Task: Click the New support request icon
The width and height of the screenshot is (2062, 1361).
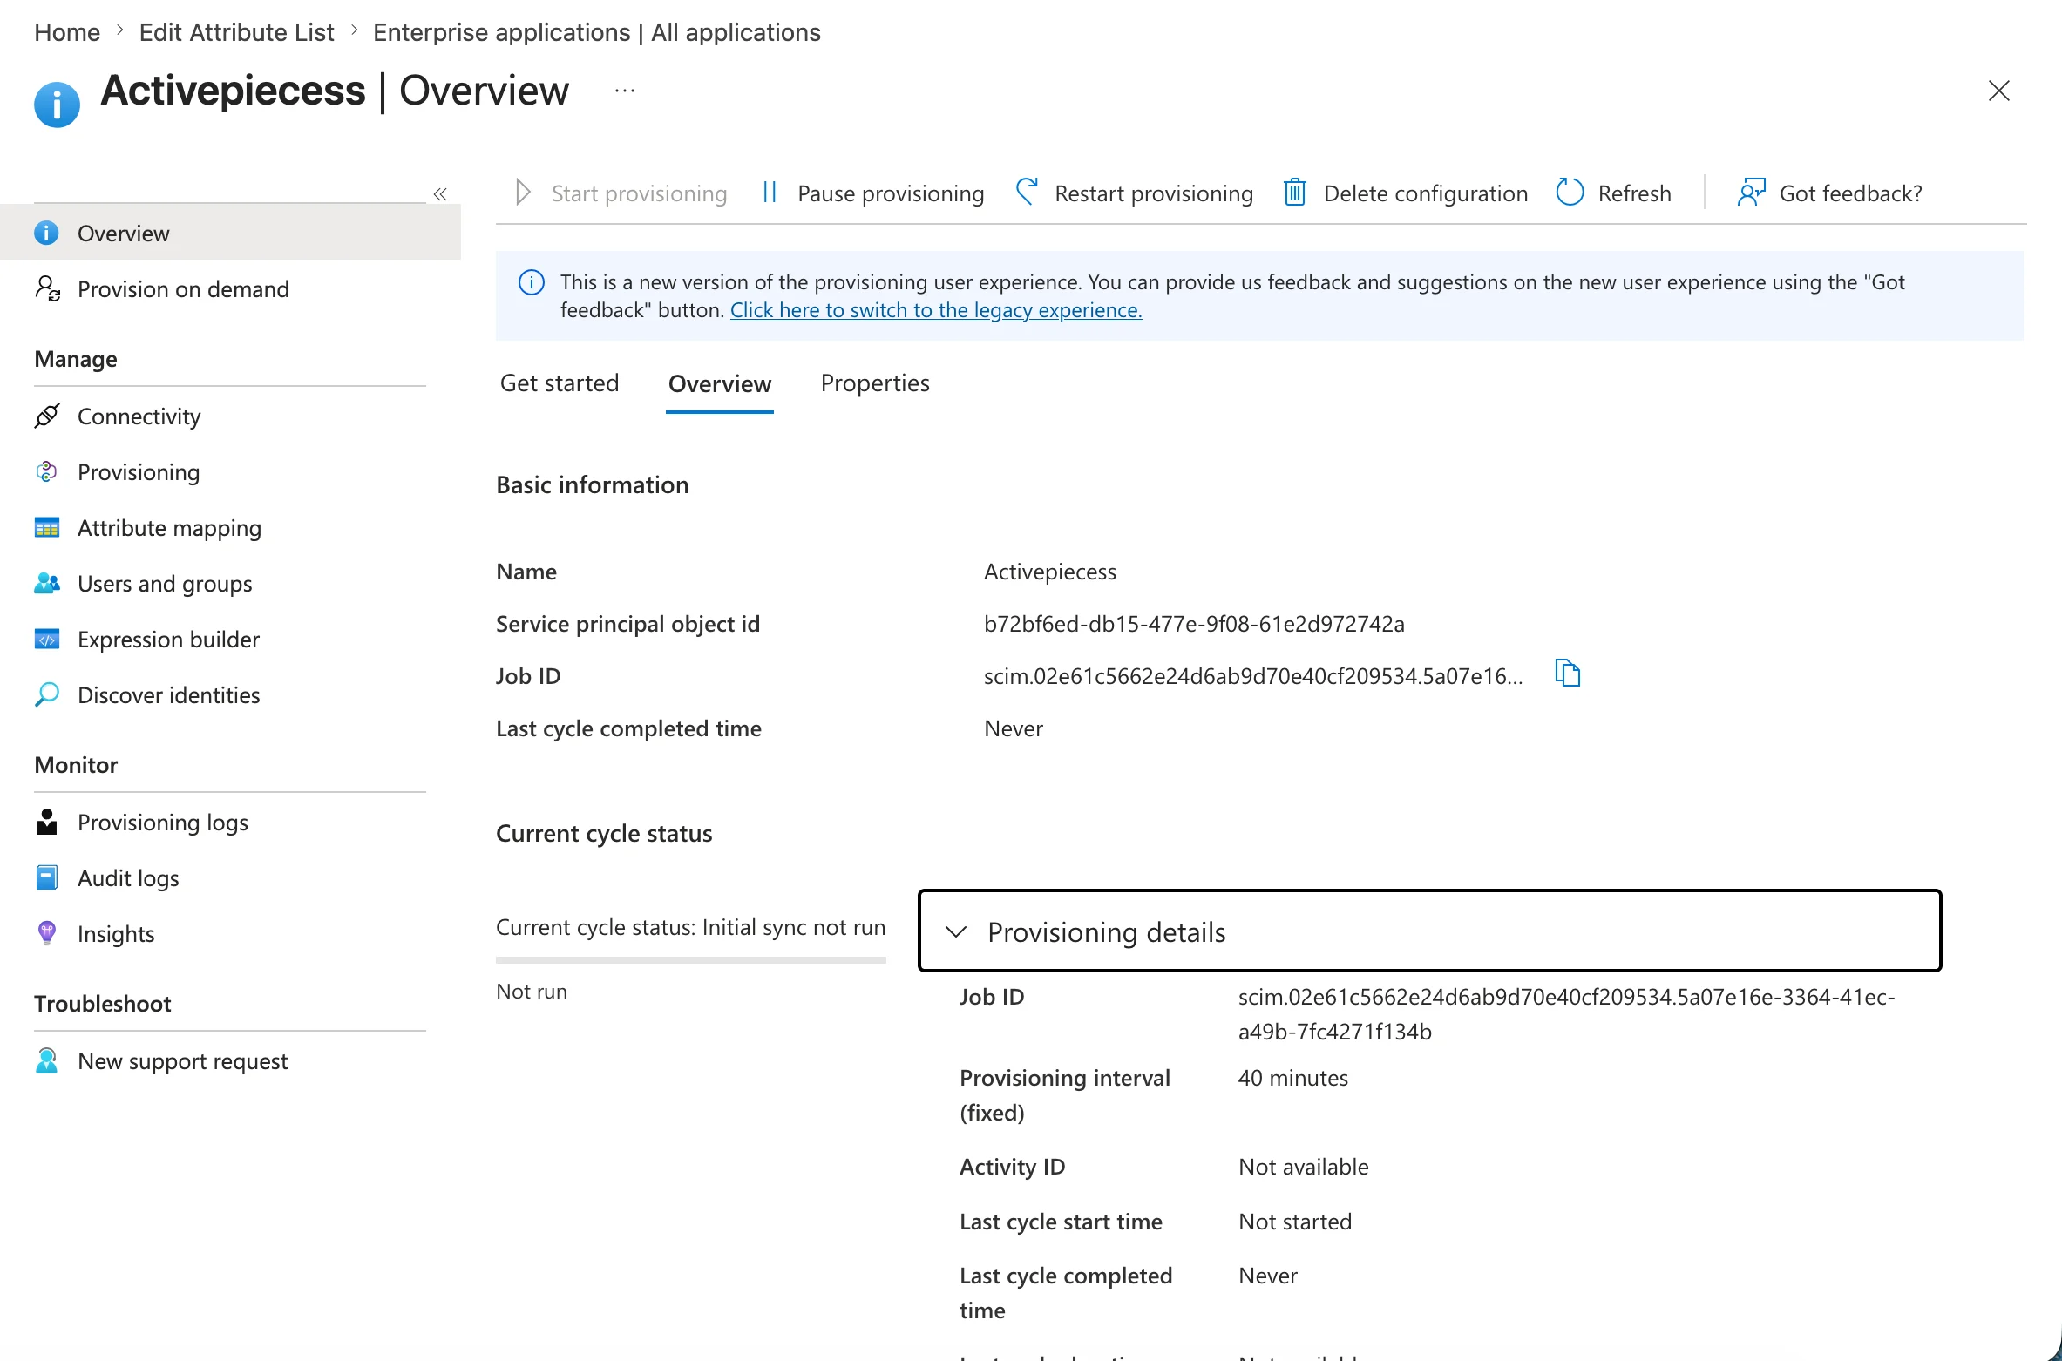Action: [47, 1060]
